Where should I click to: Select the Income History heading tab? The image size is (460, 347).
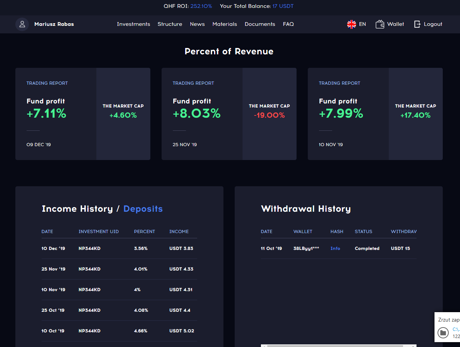pyautogui.click(x=77, y=209)
